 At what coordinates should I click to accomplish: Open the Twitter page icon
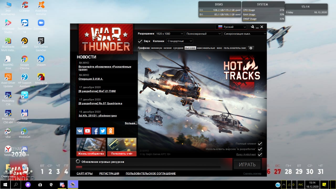pos(103,131)
